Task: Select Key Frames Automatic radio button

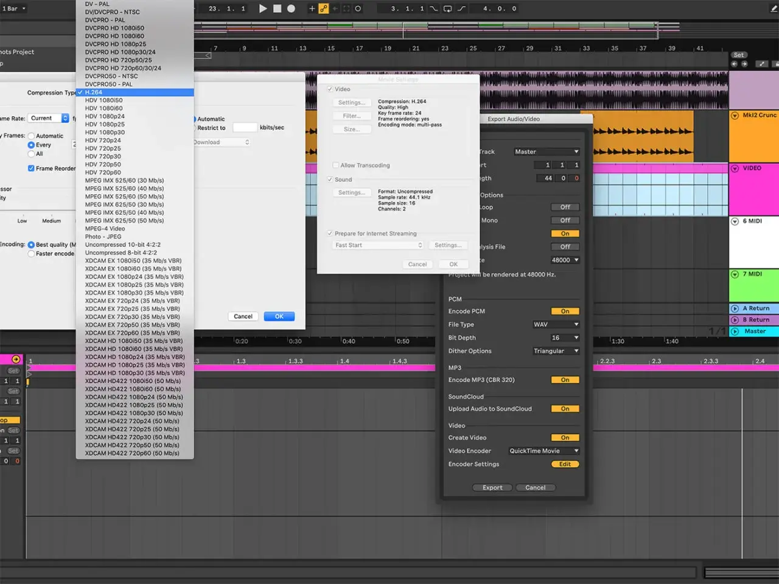Action: (31, 136)
